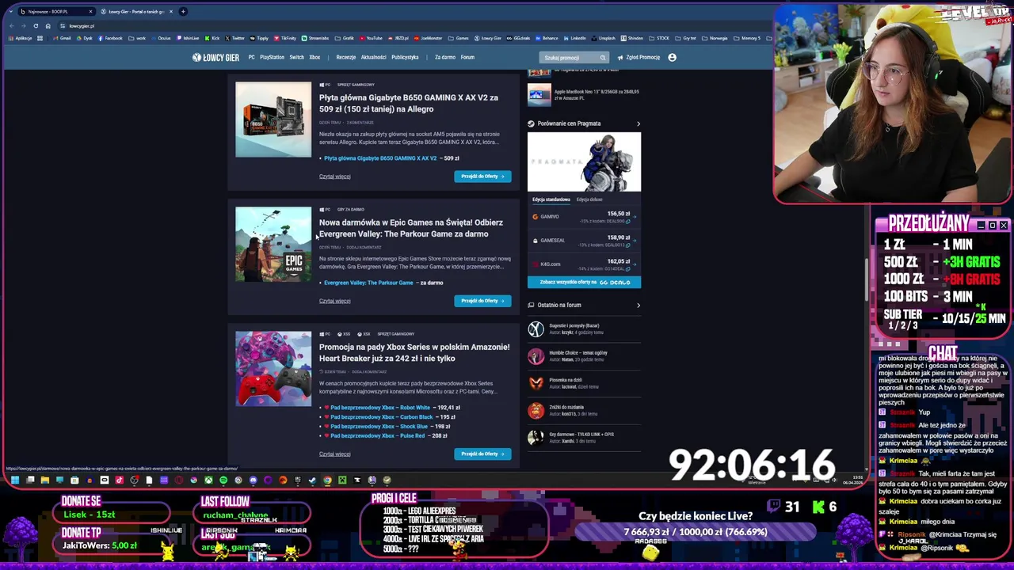Open the Switch category in site menu
This screenshot has height=570, width=1014.
(296, 57)
